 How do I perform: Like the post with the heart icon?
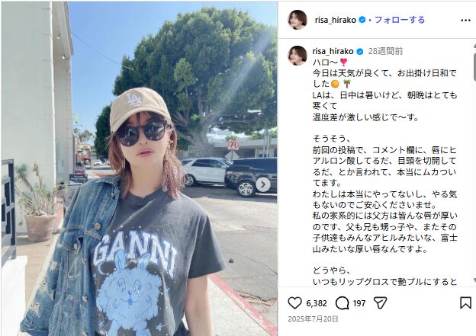point(294,303)
